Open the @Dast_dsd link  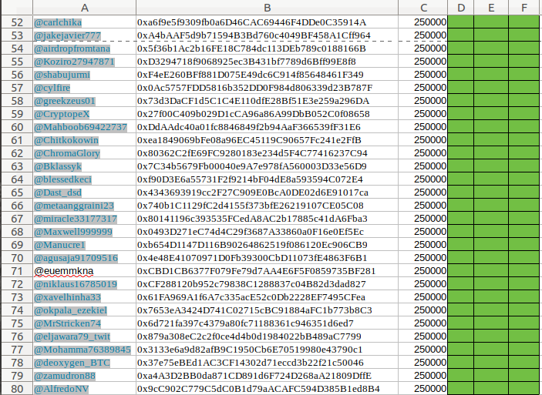pos(58,192)
